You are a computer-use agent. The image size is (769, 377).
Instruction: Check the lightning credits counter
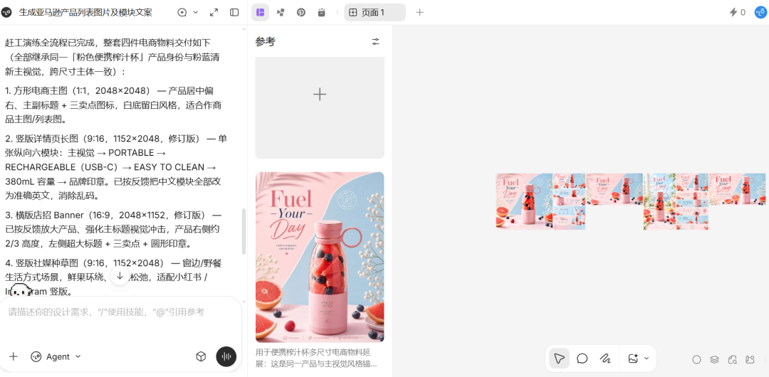click(738, 12)
